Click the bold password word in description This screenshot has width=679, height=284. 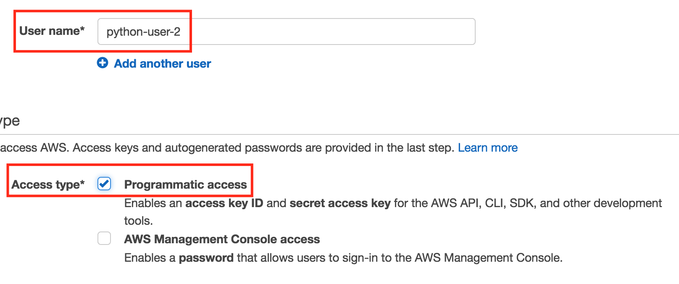point(206,258)
